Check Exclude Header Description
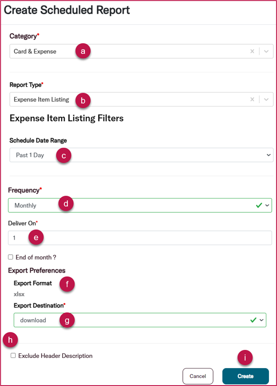Screen dimensions: 277x386 pyautogui.click(x=13, y=356)
